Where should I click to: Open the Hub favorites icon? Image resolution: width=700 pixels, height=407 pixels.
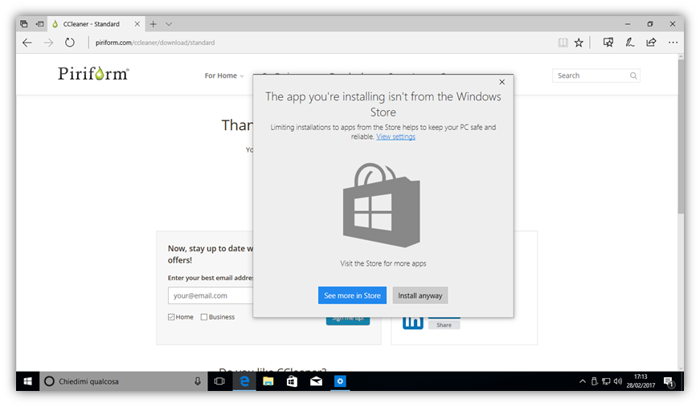[608, 43]
